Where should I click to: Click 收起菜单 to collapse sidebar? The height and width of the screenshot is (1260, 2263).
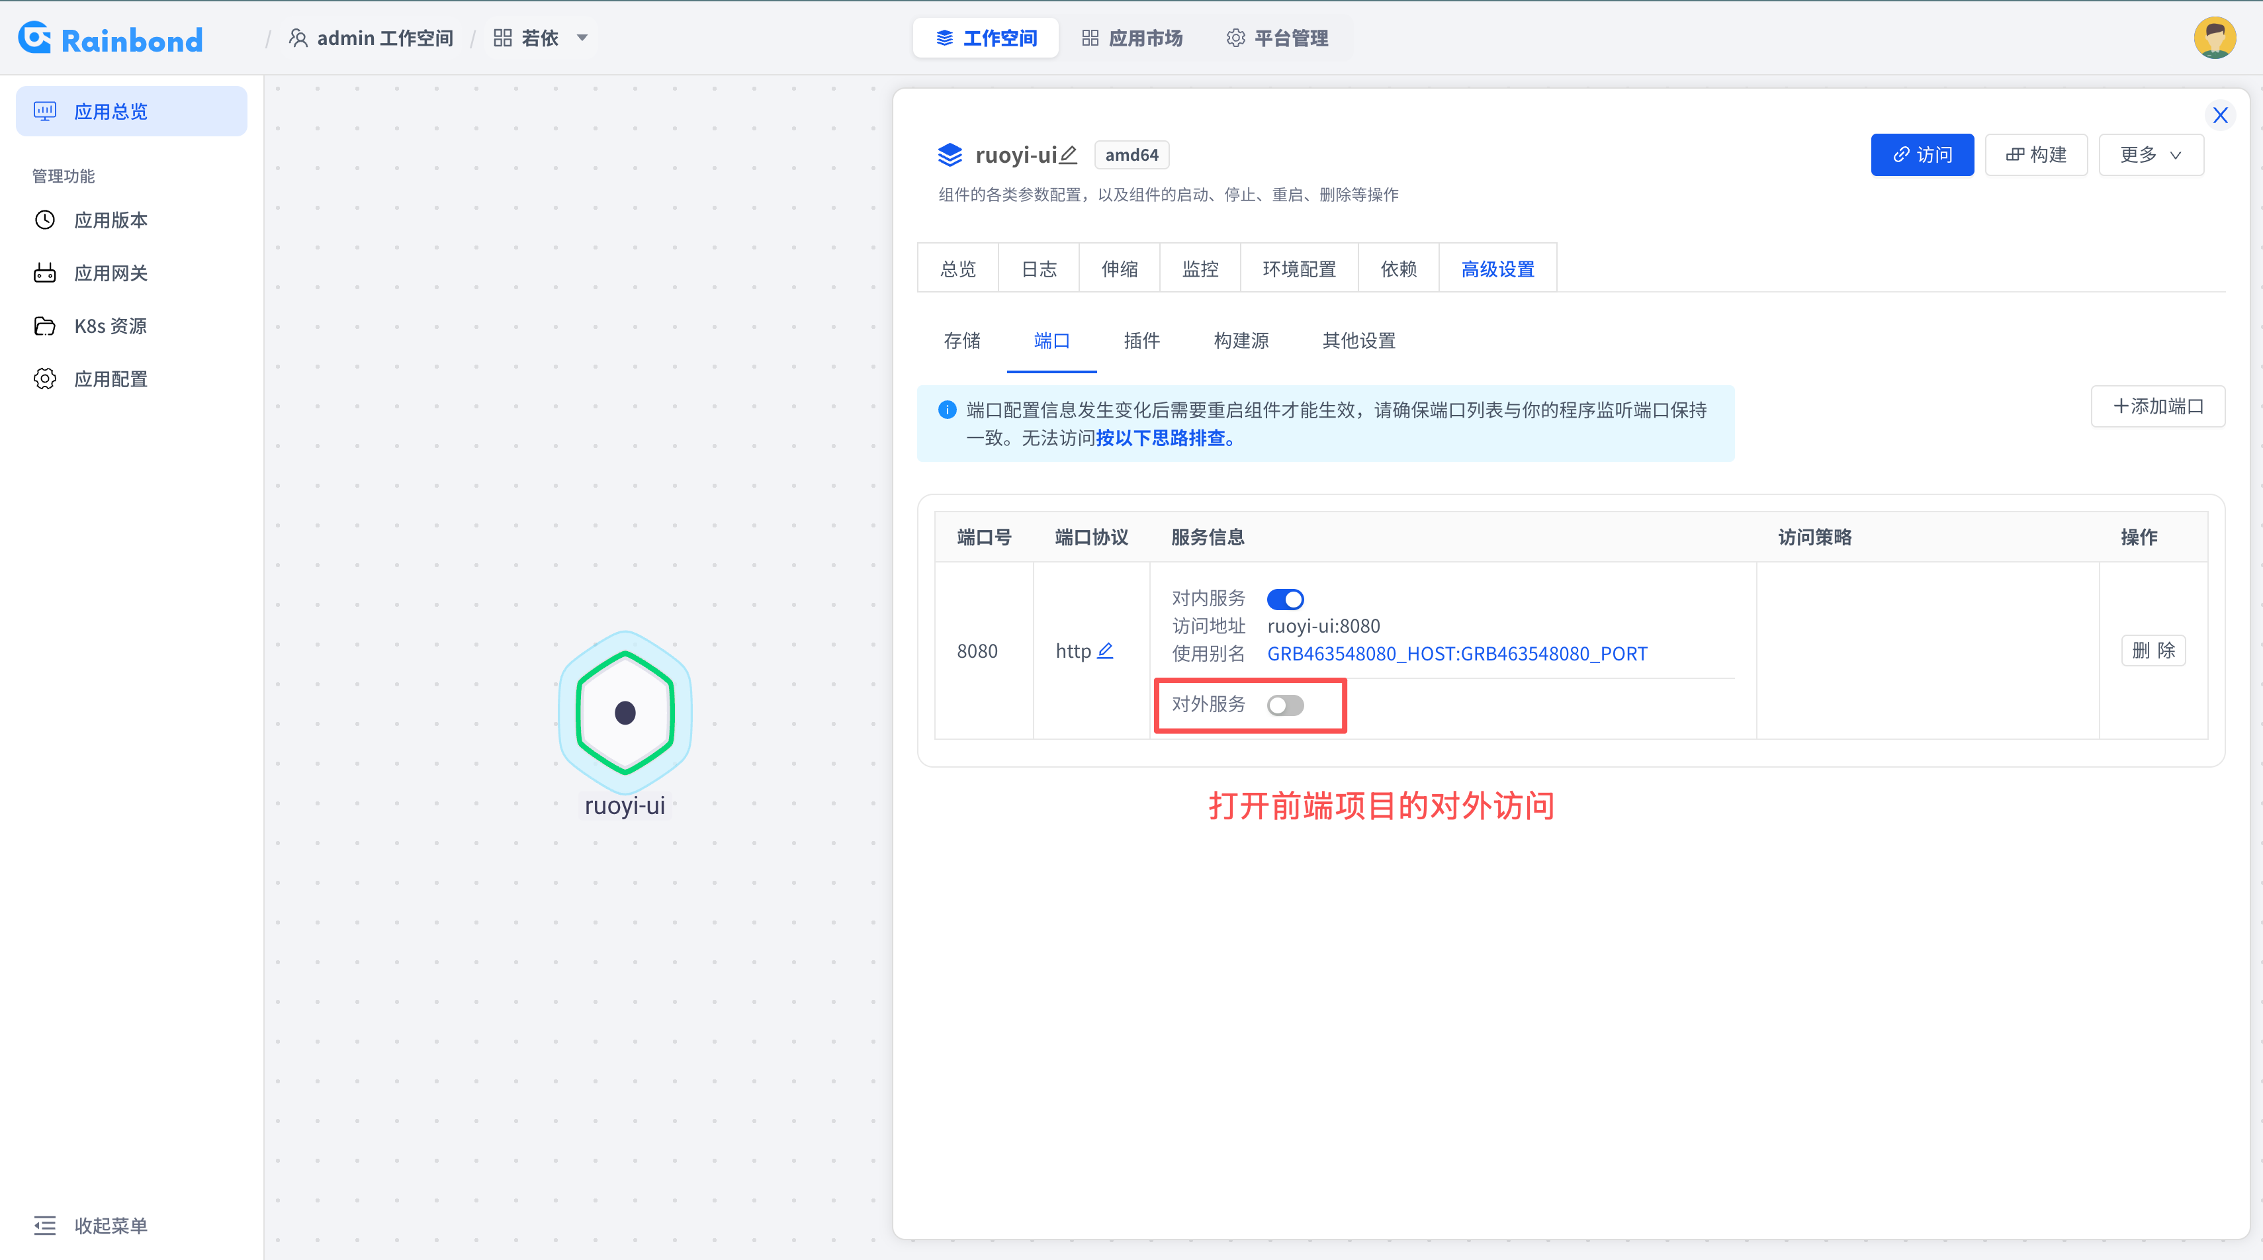pyautogui.click(x=91, y=1225)
